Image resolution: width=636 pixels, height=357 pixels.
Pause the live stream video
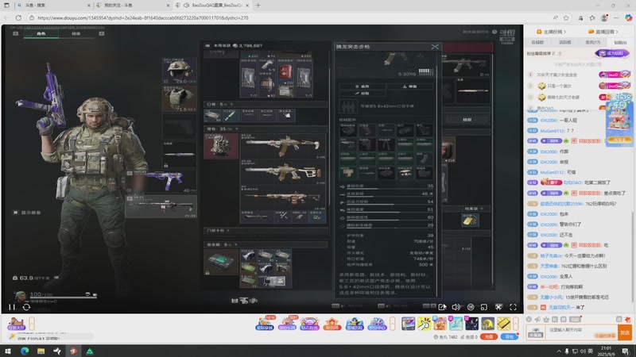coord(12,307)
